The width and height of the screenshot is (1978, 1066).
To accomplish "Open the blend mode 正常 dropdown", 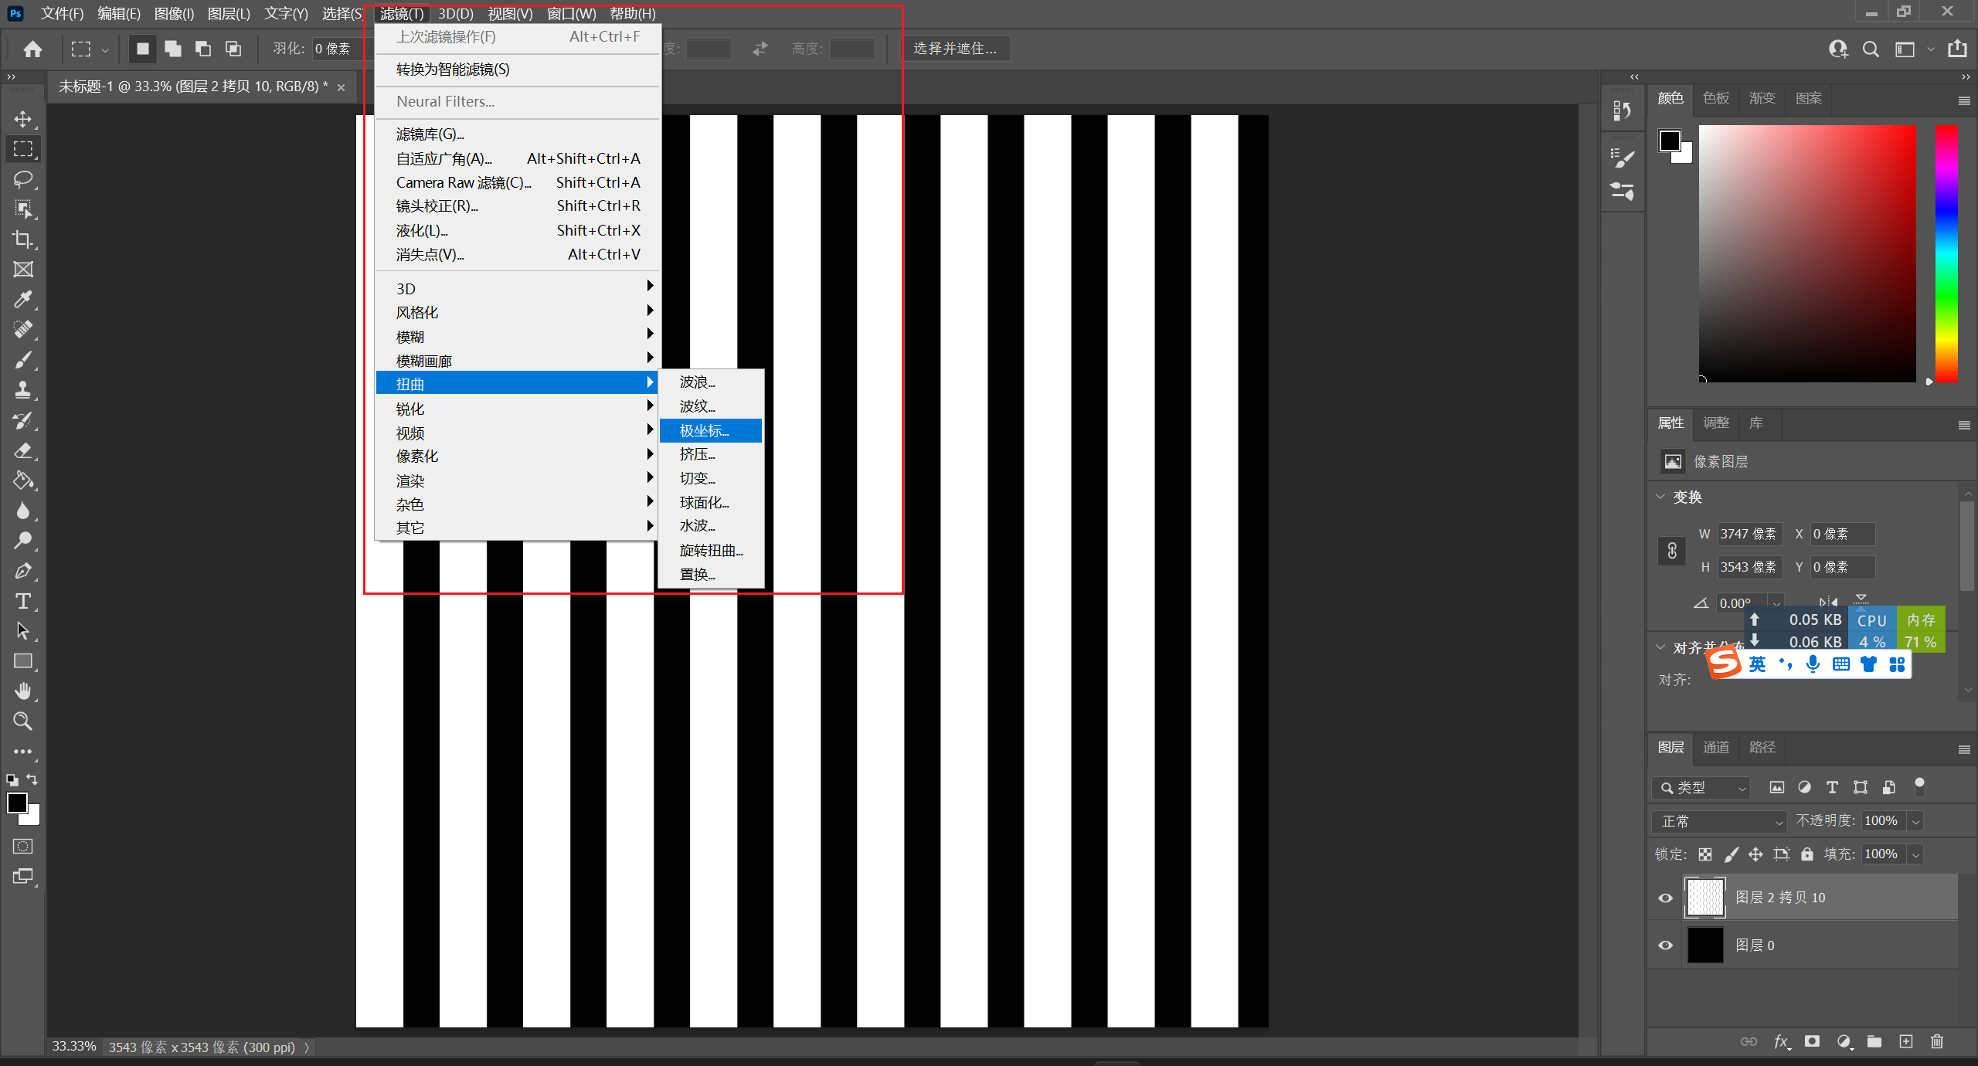I will (1720, 821).
